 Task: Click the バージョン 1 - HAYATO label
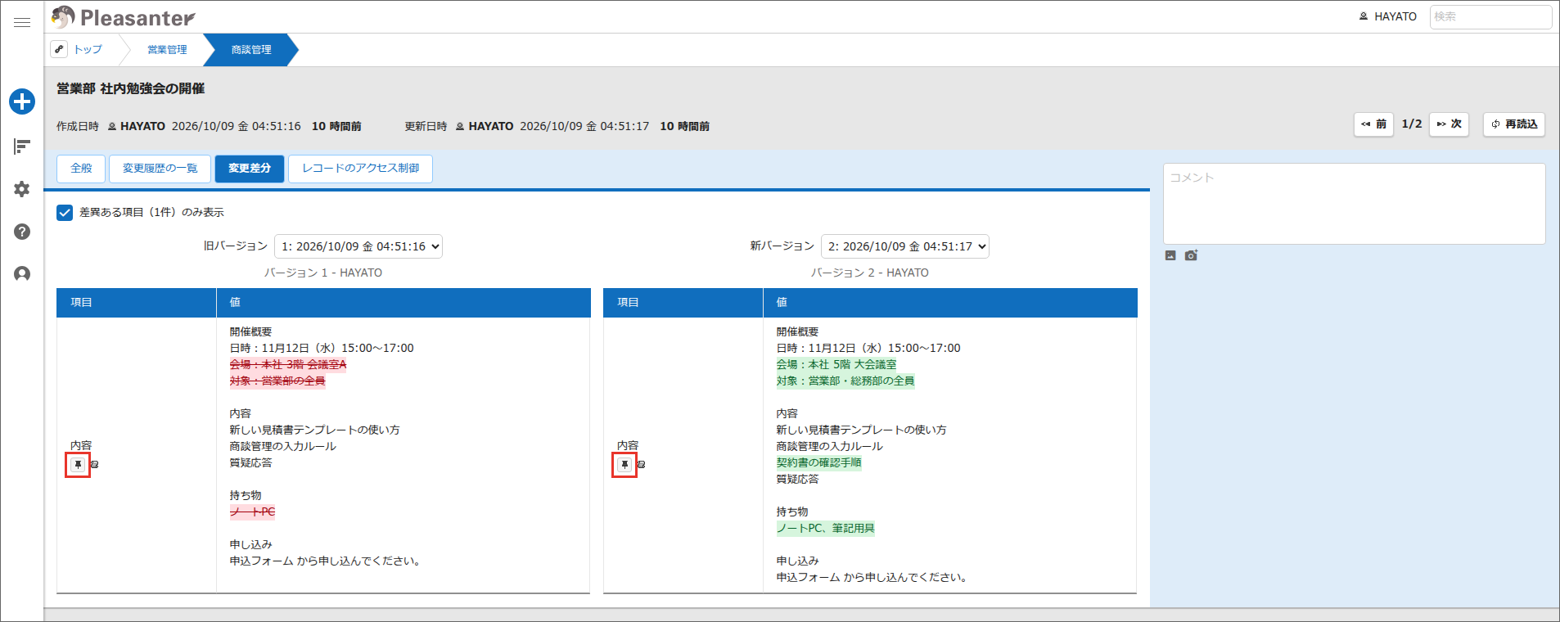point(323,273)
